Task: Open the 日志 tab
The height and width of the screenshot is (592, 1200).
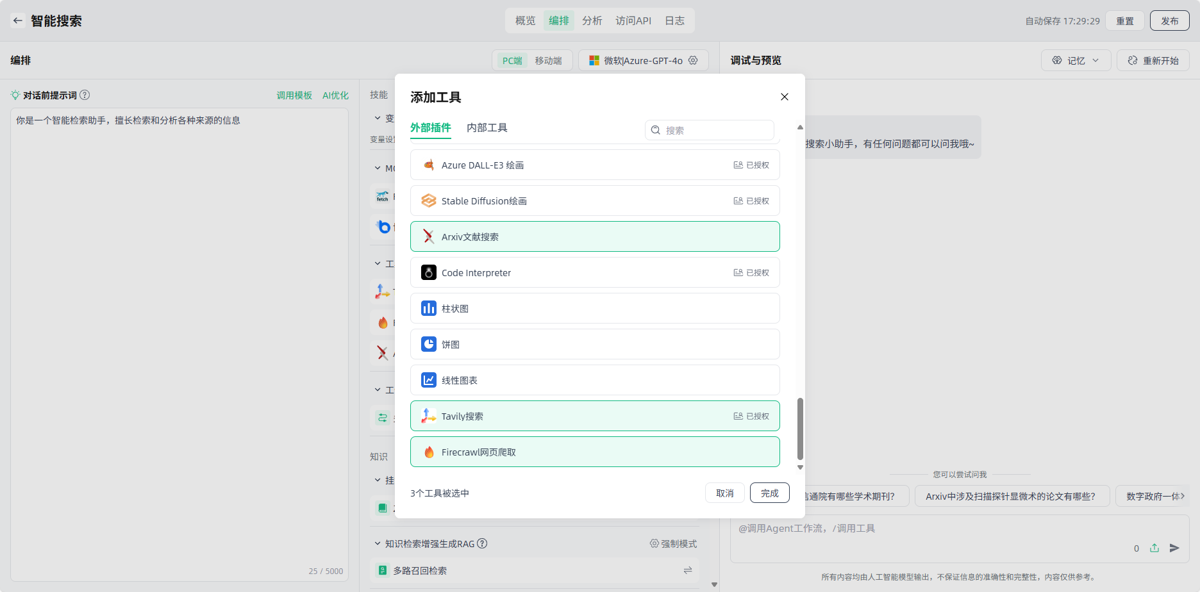Action: click(x=674, y=21)
